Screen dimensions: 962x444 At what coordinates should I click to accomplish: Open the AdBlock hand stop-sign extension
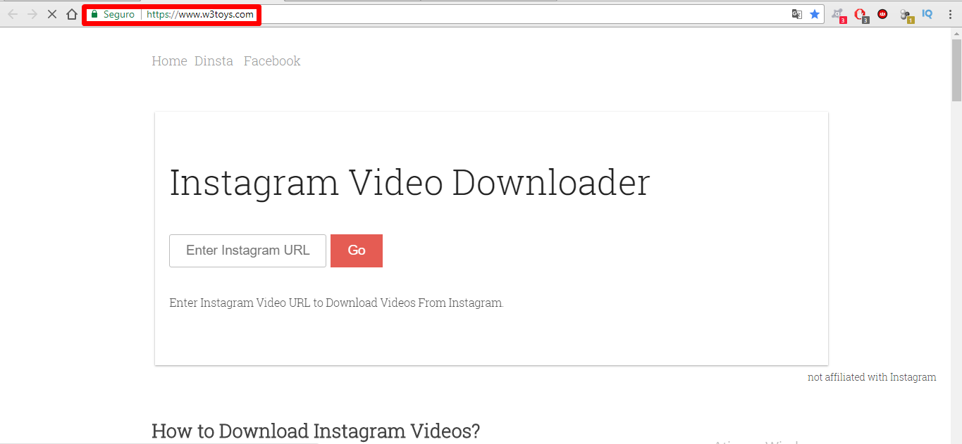coord(861,15)
